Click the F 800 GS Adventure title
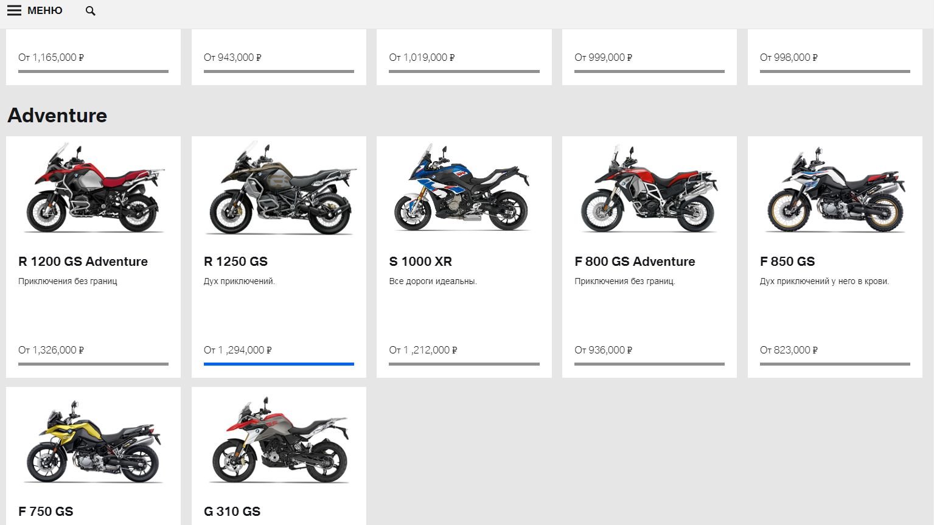 pyautogui.click(x=635, y=262)
